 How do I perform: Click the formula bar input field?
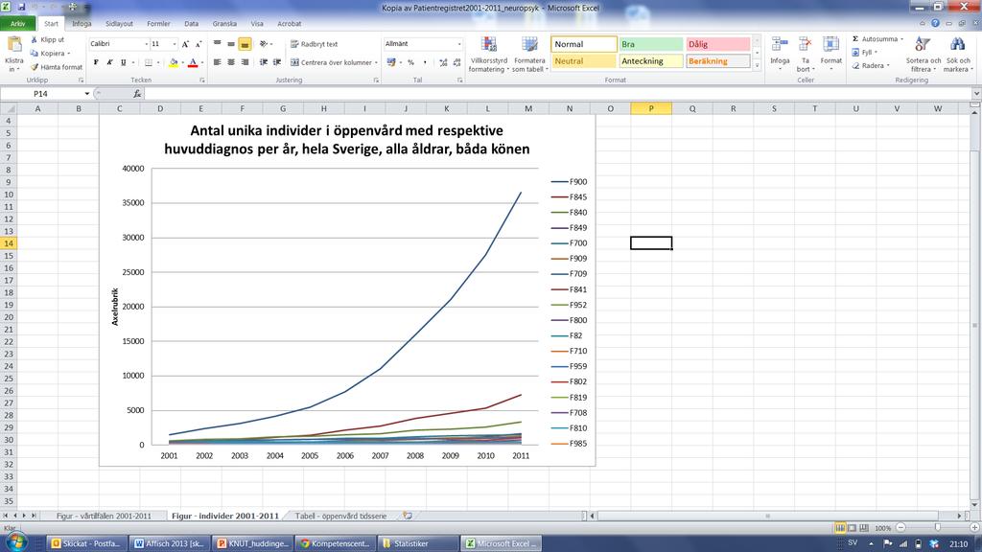(x=557, y=93)
